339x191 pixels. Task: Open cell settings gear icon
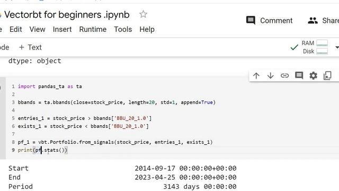click(313, 75)
